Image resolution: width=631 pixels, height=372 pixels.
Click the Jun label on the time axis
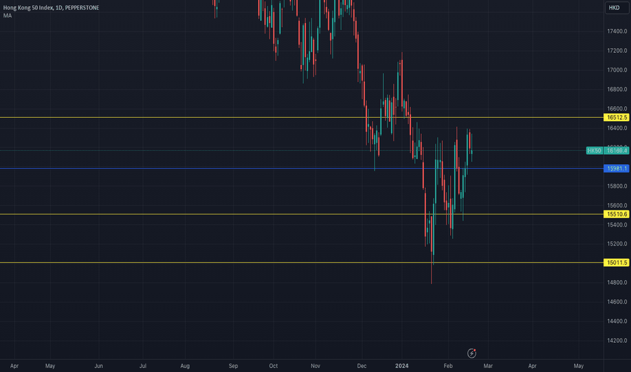coord(99,366)
